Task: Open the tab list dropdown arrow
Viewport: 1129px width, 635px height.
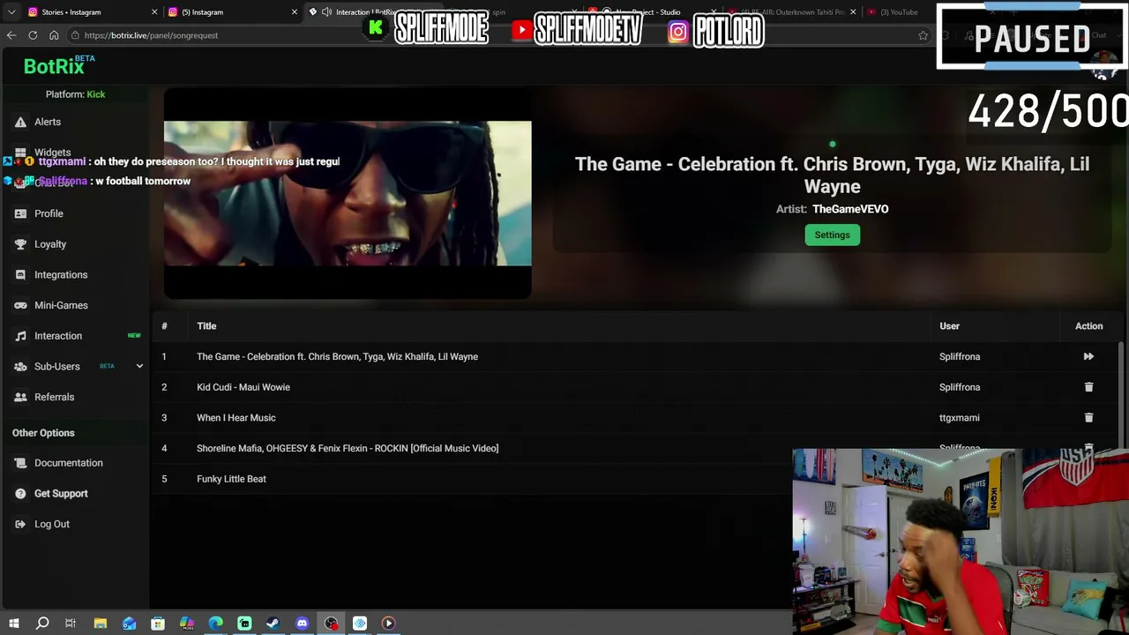Action: pos(11,12)
